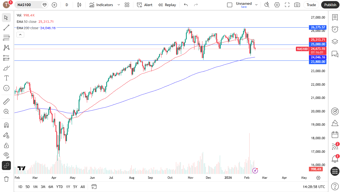Open the chats panel
The image size is (340, 192).
(335, 54)
